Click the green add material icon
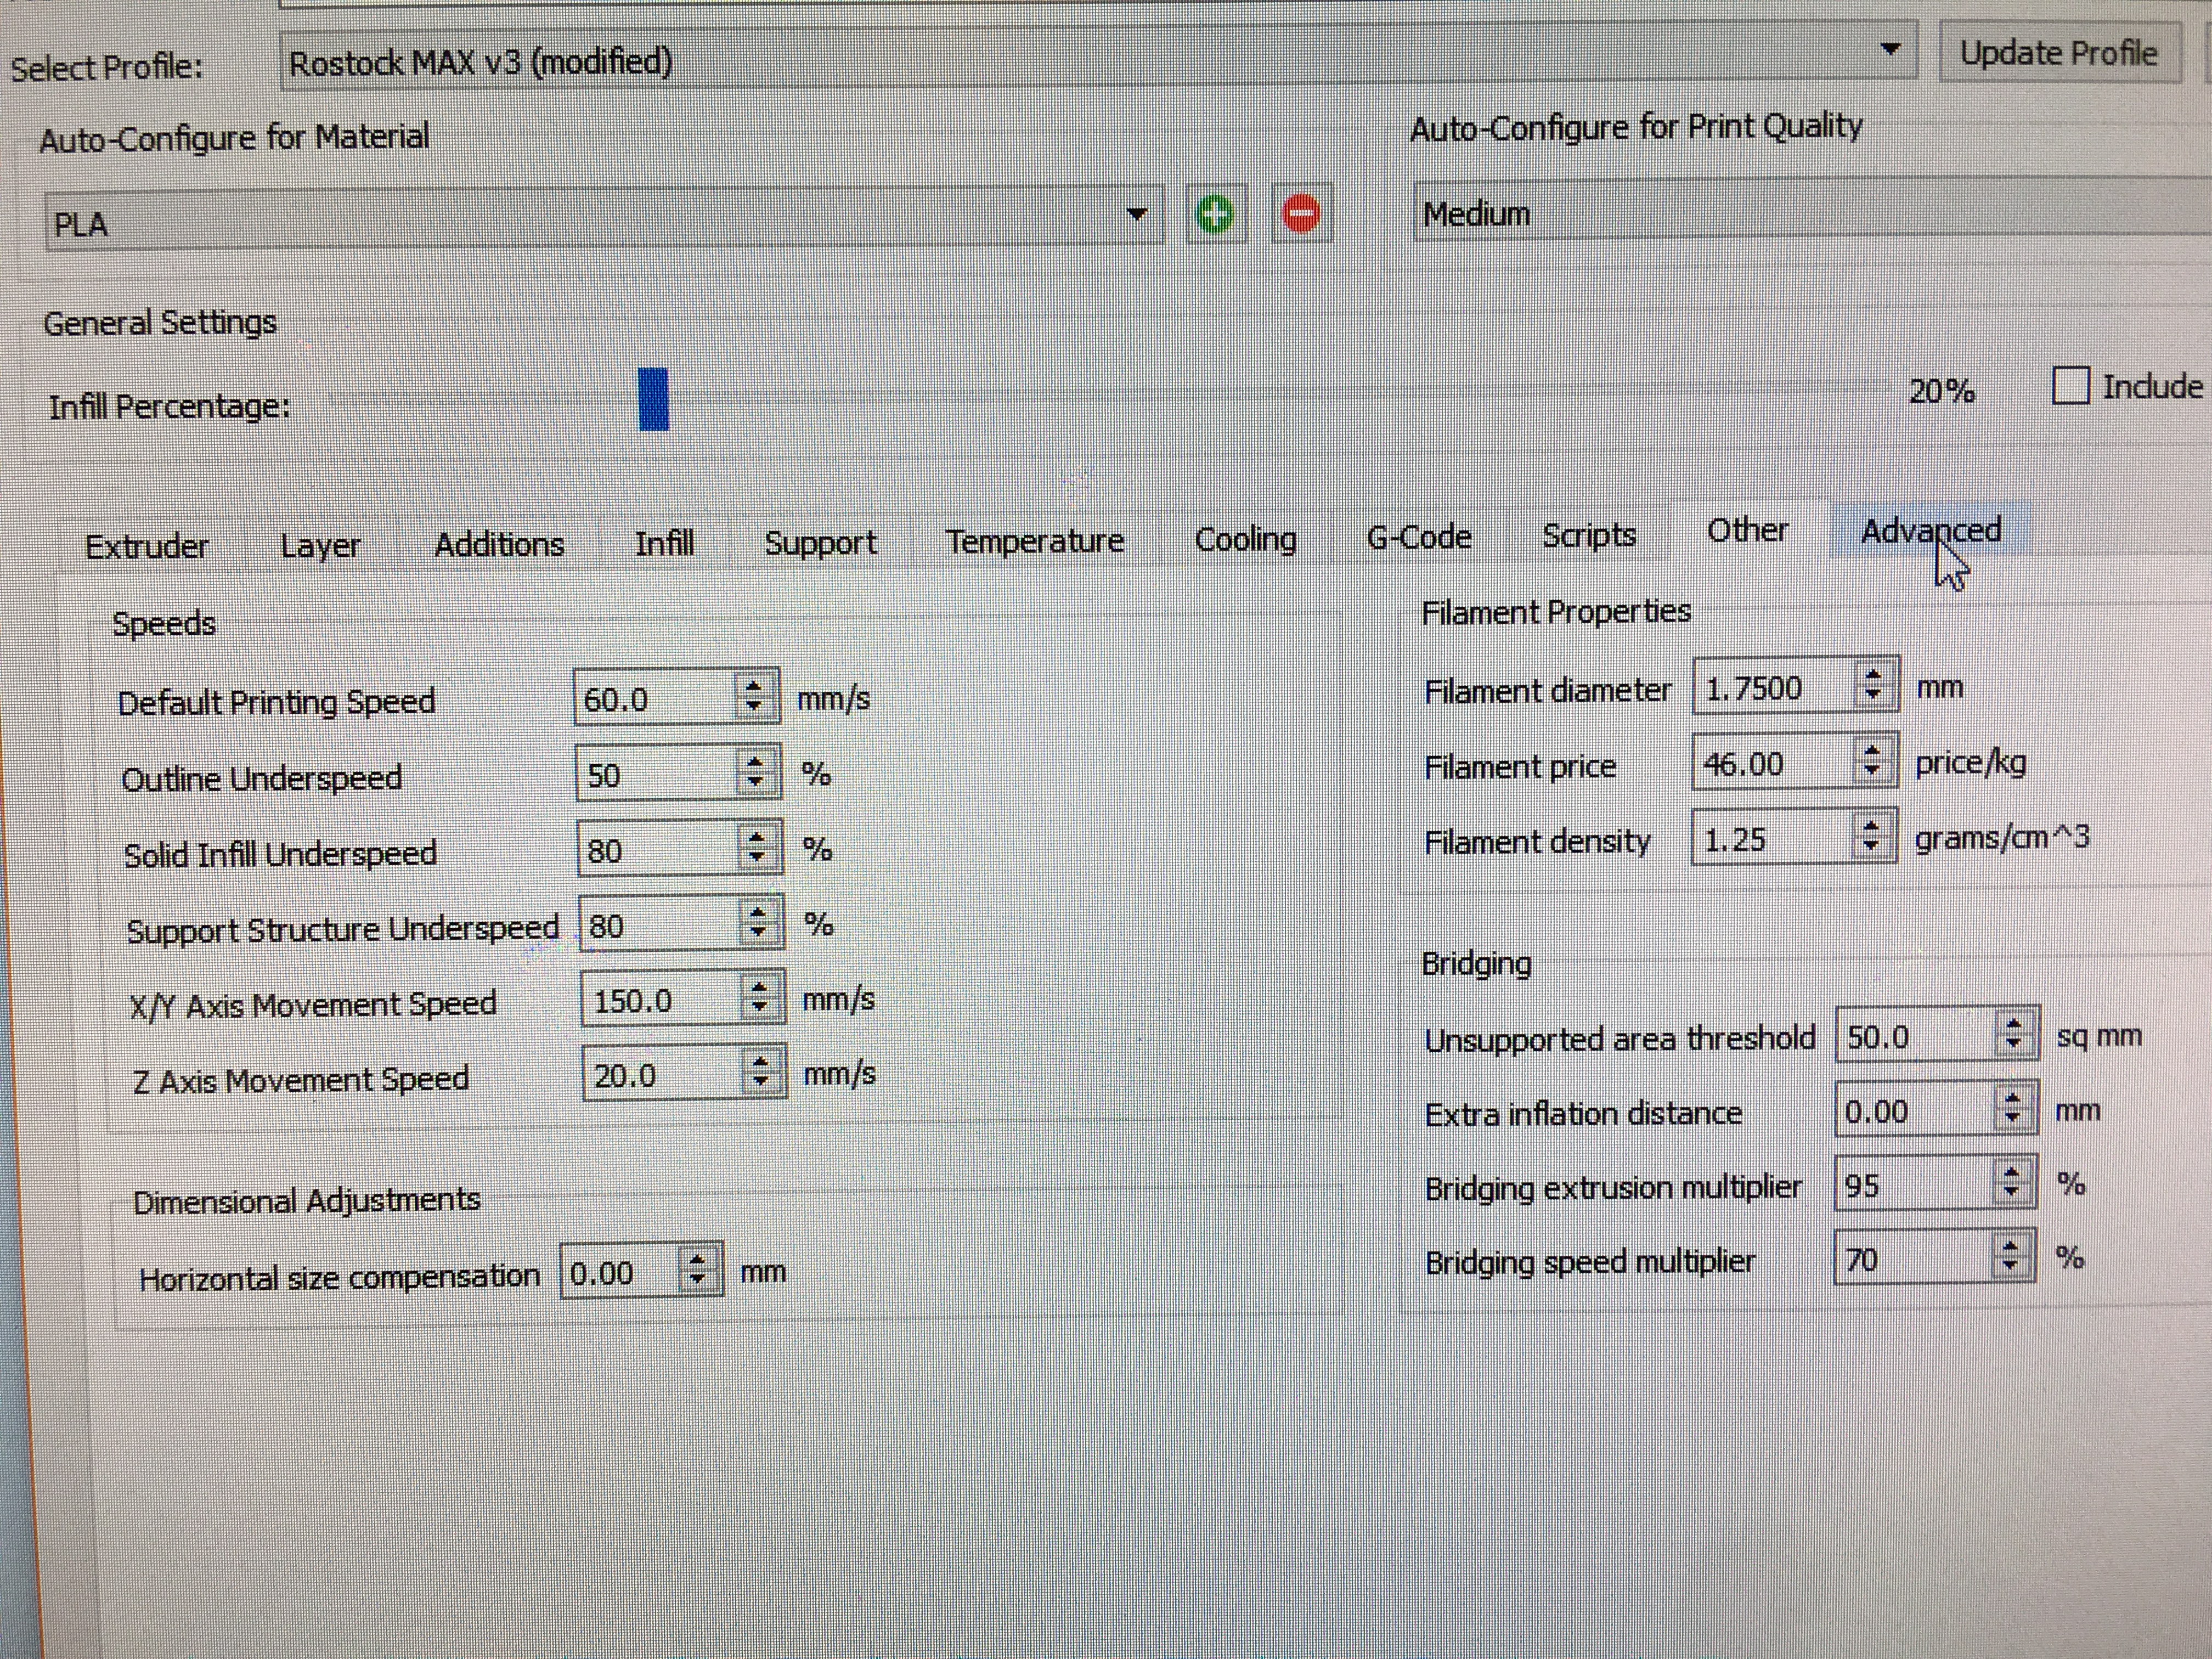The width and height of the screenshot is (2212, 1659). pyautogui.click(x=1215, y=214)
